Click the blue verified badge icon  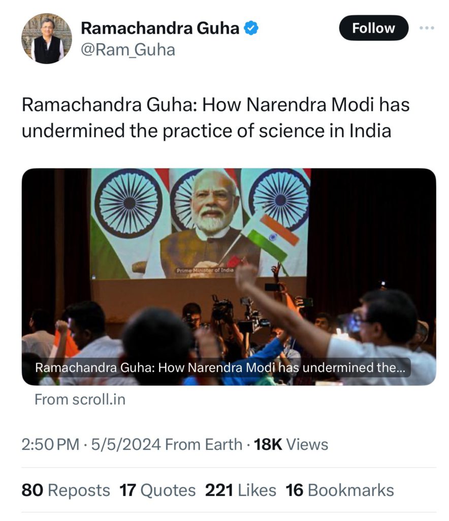(x=252, y=28)
